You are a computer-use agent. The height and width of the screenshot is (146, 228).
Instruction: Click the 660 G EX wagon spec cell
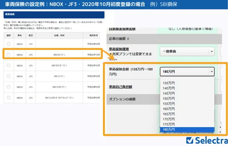coord(60,87)
